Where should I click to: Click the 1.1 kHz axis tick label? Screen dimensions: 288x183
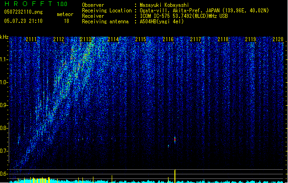(x=4, y=60)
